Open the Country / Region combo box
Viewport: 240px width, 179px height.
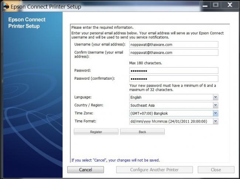[x=174, y=105]
